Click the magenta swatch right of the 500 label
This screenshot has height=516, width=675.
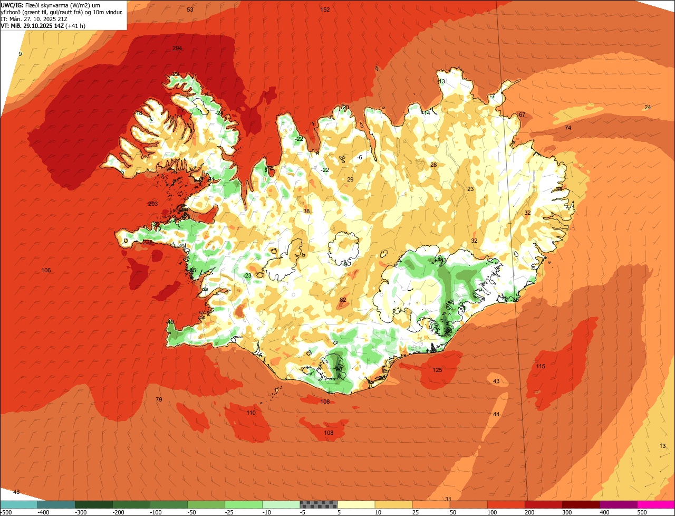click(x=656, y=504)
